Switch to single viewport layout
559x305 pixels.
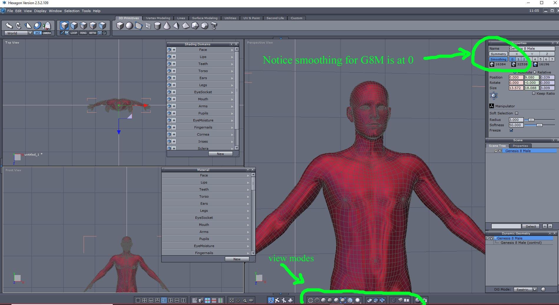[138, 300]
